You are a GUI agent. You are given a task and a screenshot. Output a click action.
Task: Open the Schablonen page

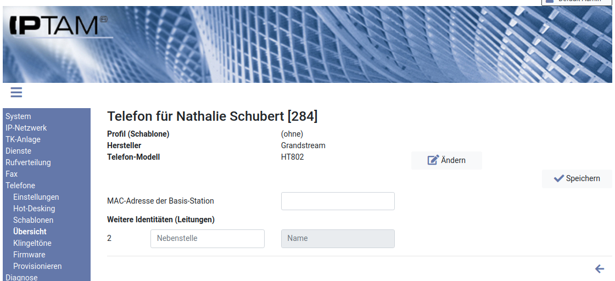[x=33, y=220]
